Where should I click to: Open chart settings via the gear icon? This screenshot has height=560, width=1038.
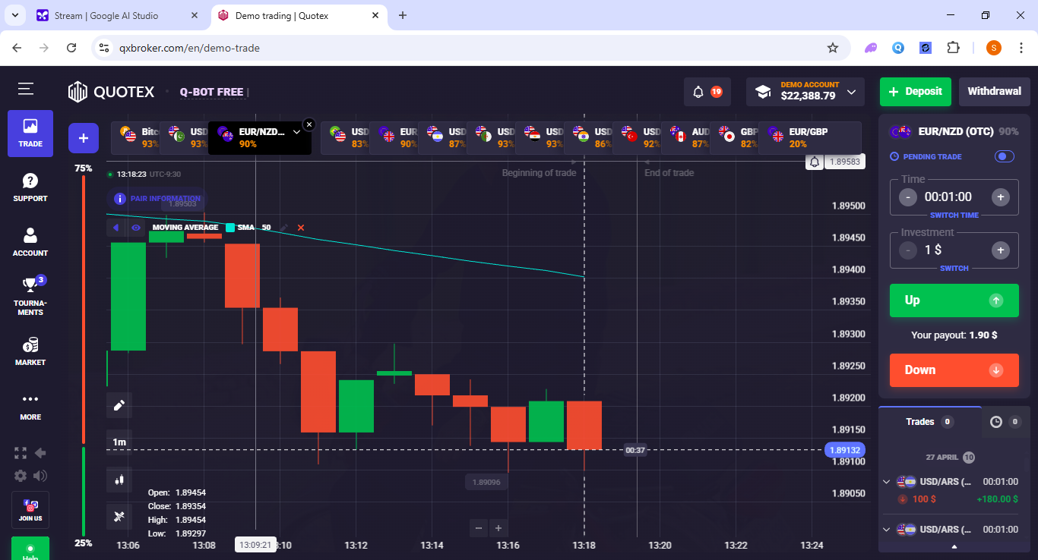[x=20, y=476]
